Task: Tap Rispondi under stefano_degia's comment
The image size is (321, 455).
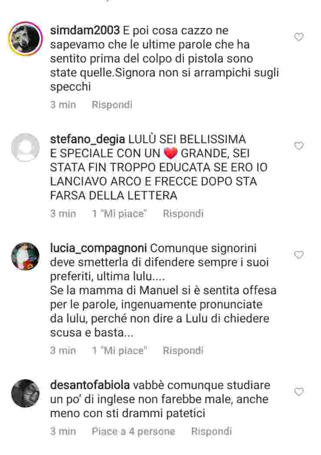Action: [x=183, y=213]
